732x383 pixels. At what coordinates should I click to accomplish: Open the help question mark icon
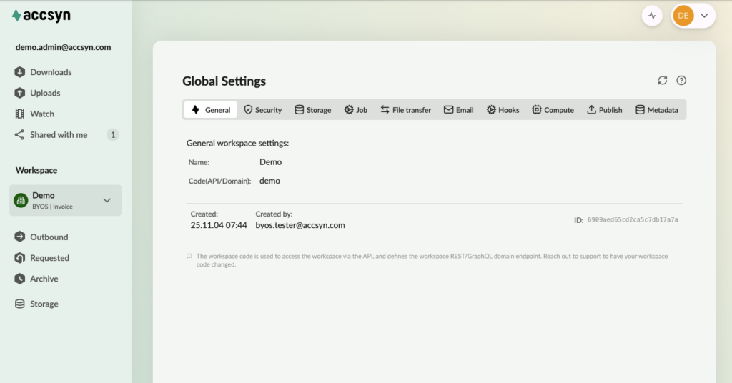point(681,81)
